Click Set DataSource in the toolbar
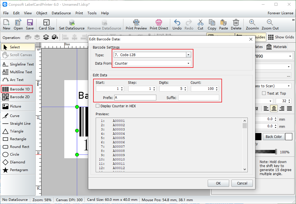 click(x=72, y=25)
